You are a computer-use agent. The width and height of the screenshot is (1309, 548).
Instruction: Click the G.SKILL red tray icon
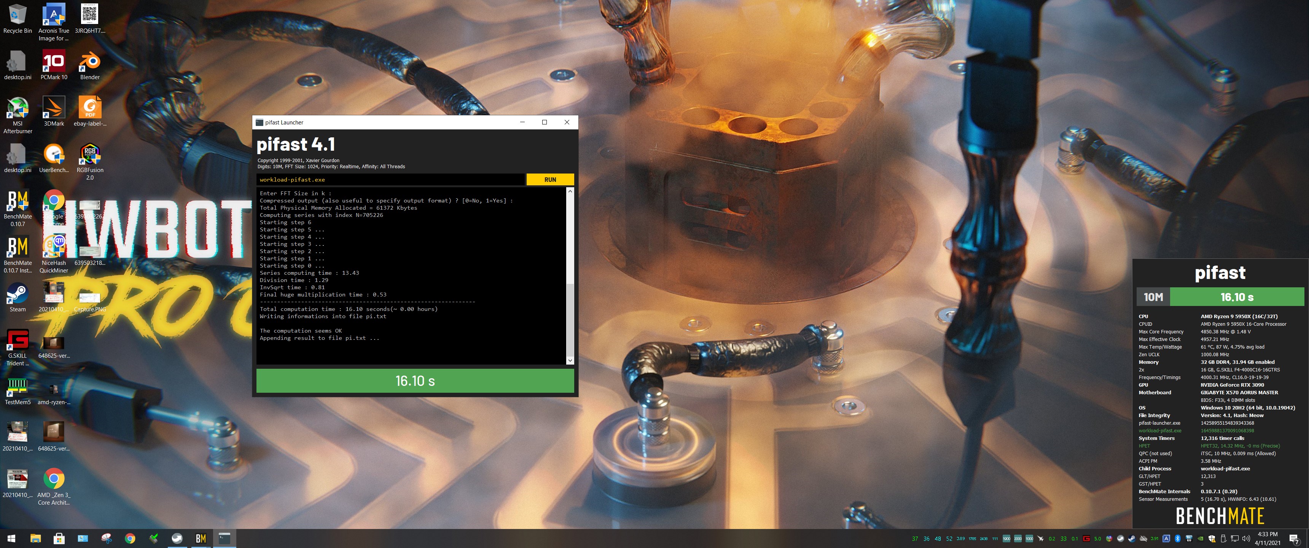click(1086, 538)
